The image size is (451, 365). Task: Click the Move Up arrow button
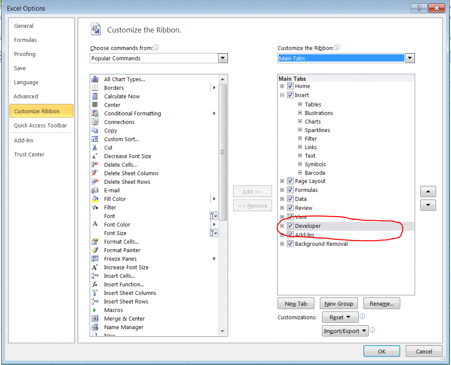pyautogui.click(x=428, y=191)
